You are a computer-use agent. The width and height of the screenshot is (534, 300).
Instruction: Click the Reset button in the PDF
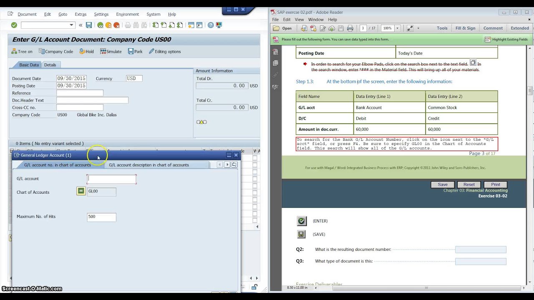coord(469,185)
